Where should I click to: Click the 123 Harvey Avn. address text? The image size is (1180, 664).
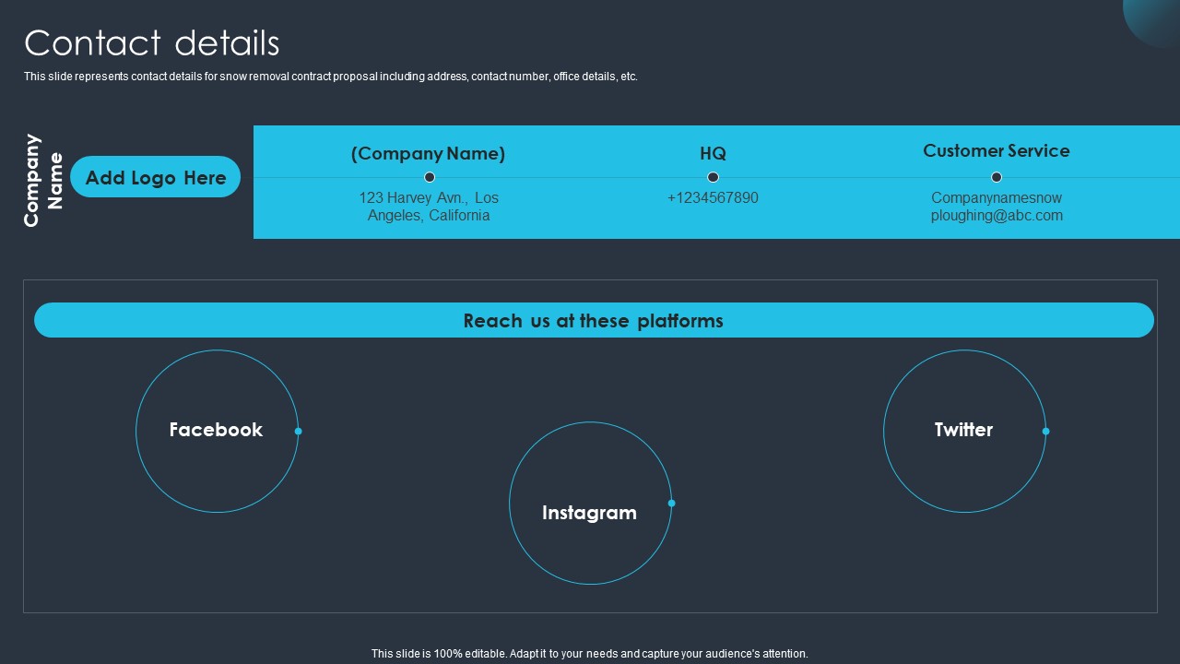[x=429, y=207]
